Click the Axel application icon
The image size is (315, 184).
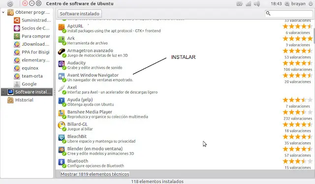(62, 88)
